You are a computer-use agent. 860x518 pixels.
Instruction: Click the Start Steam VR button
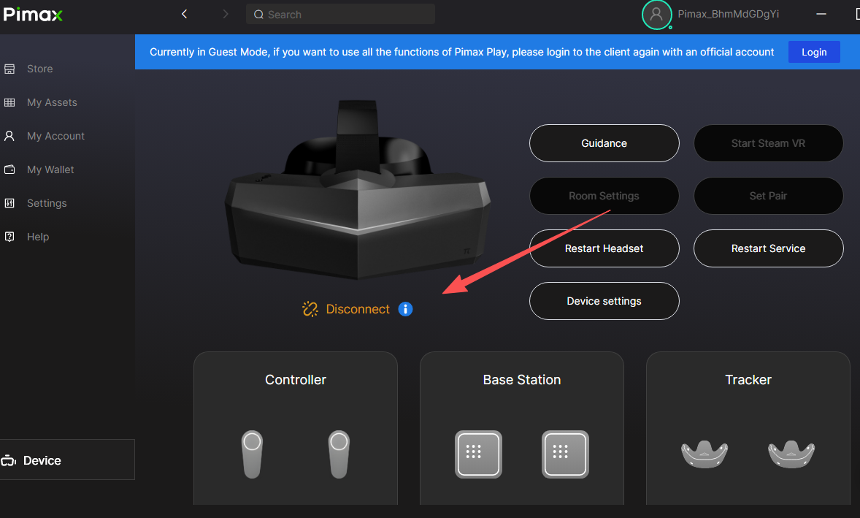point(768,143)
